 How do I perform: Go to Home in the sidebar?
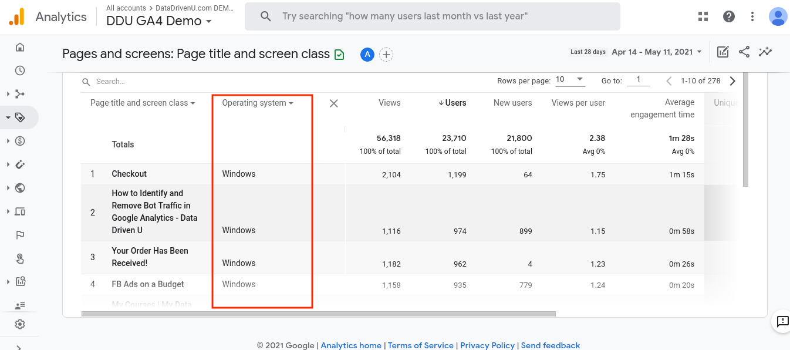point(20,48)
